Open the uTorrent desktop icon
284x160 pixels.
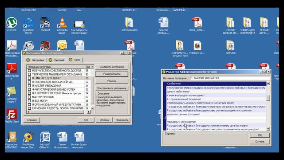click(x=12, y=23)
